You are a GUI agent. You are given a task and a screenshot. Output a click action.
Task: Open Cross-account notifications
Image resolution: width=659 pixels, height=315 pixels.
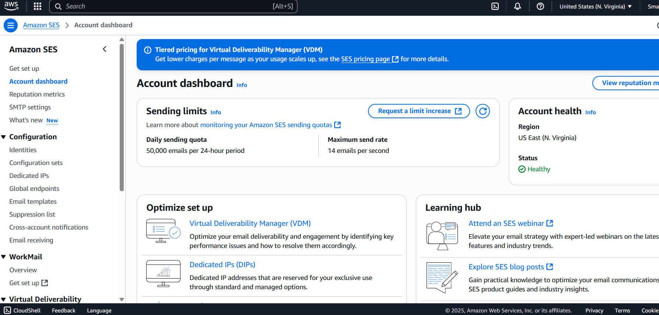point(49,227)
